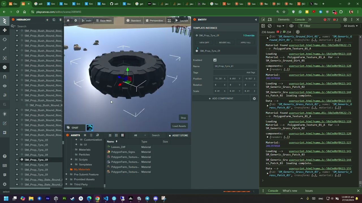362x203 pixels.
Task: Open the Perspective camera dropdown
Action: tap(154, 21)
